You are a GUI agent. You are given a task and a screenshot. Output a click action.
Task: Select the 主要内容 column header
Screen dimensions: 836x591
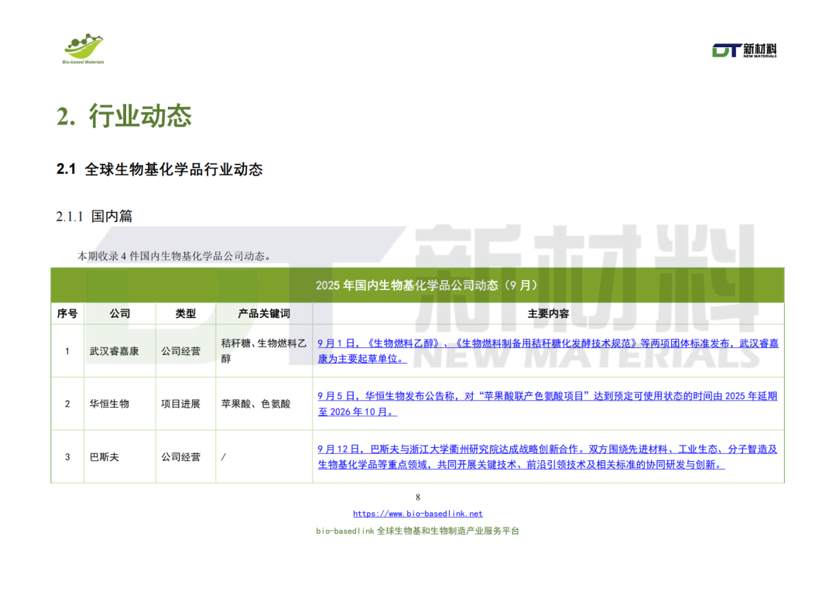pyautogui.click(x=548, y=313)
